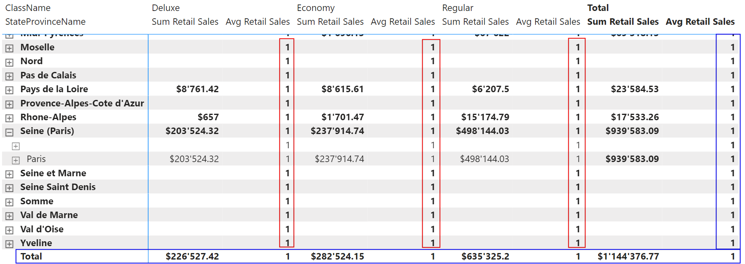Viewport: 745px width, 264px height.
Task: Select the $8'761.42 Deluxe cell
Action: [x=197, y=89]
